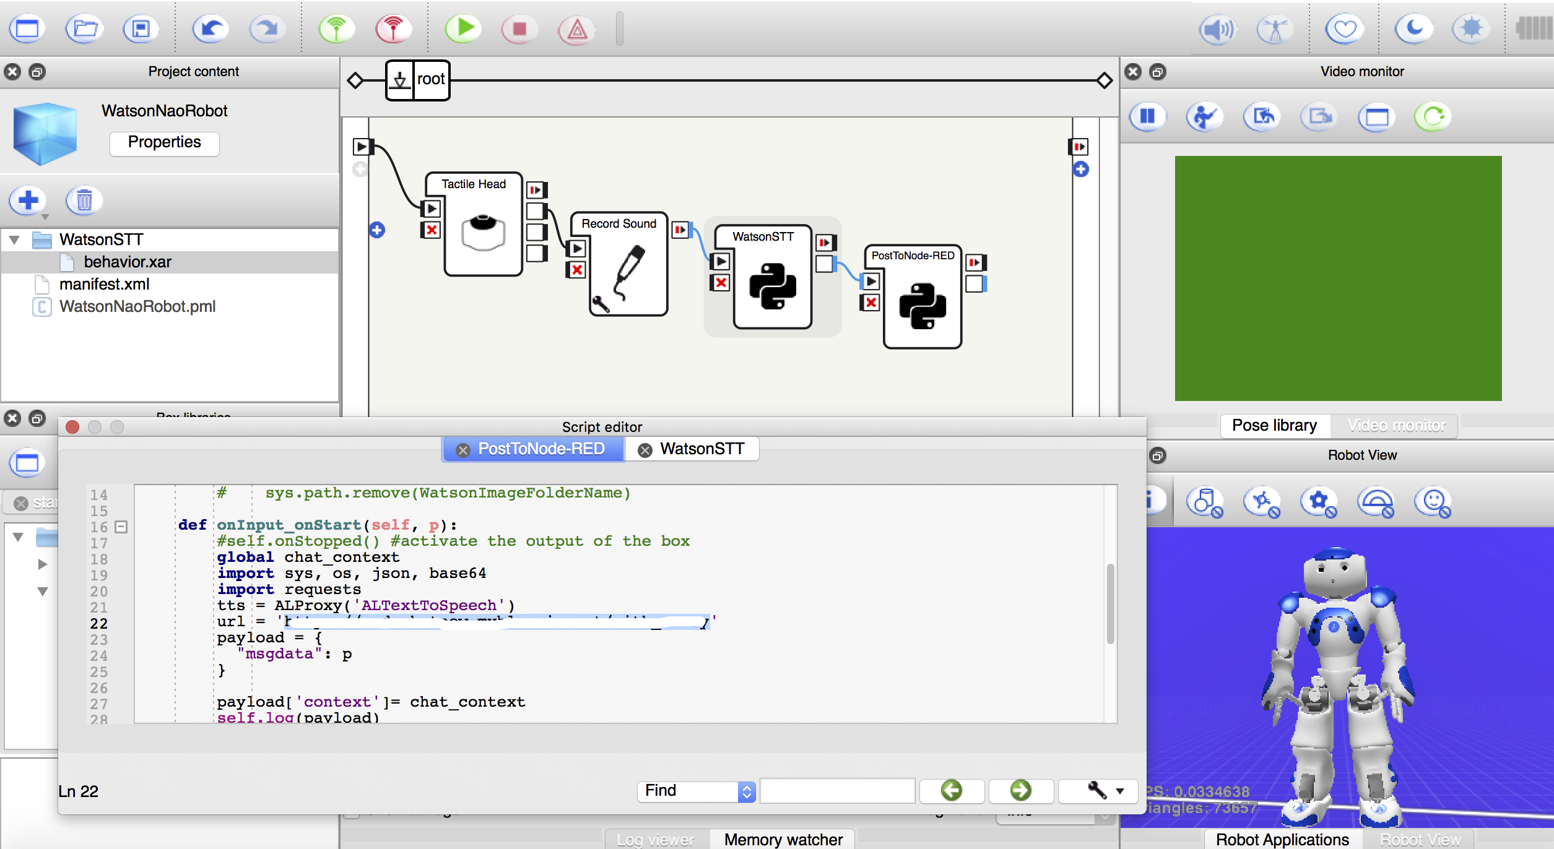
Task: Click the trash delete icon in Project content
Action: point(84,200)
